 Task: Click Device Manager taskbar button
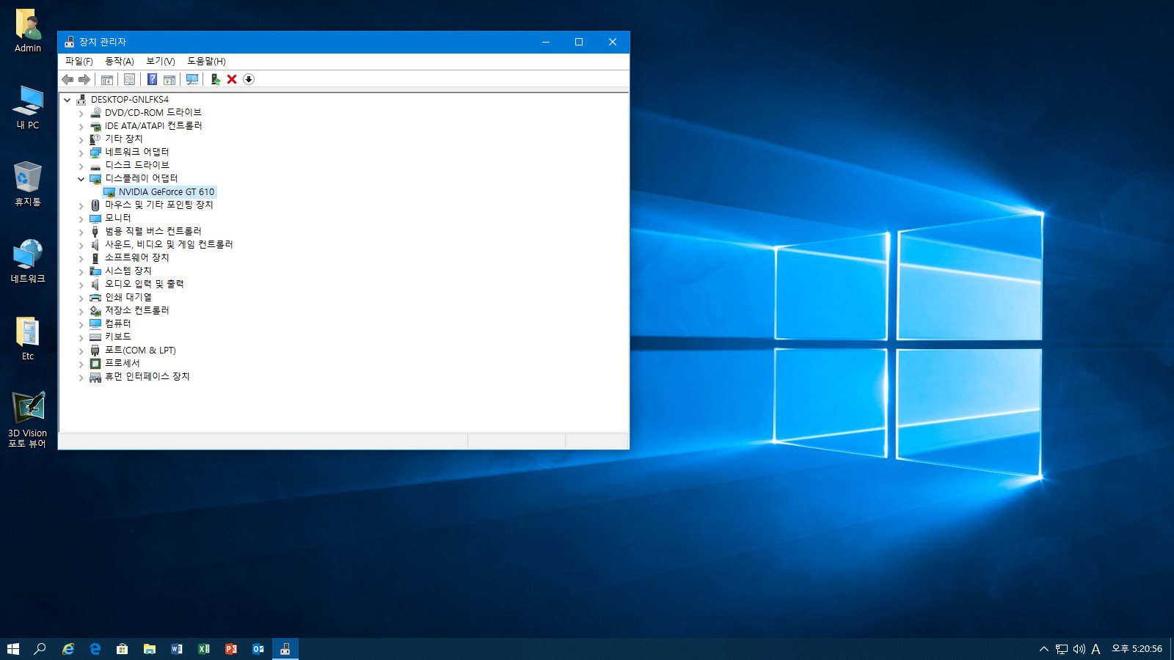[x=285, y=649]
